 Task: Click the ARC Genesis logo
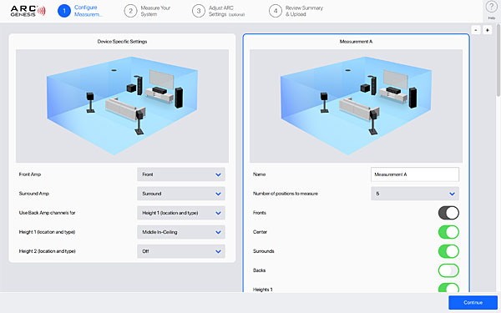[28, 11]
